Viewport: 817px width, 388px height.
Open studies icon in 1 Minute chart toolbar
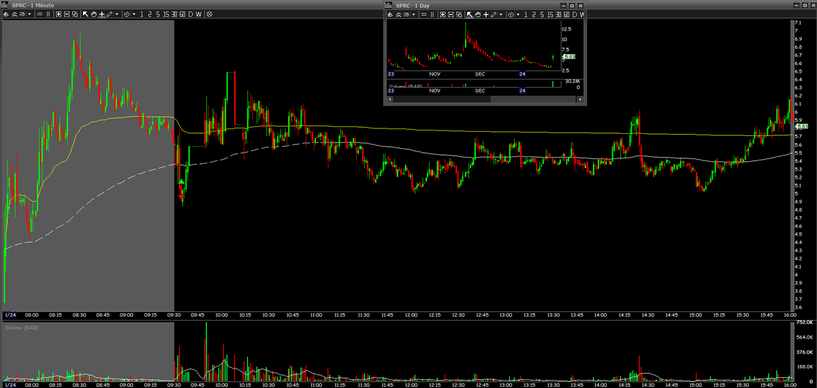tap(14, 14)
